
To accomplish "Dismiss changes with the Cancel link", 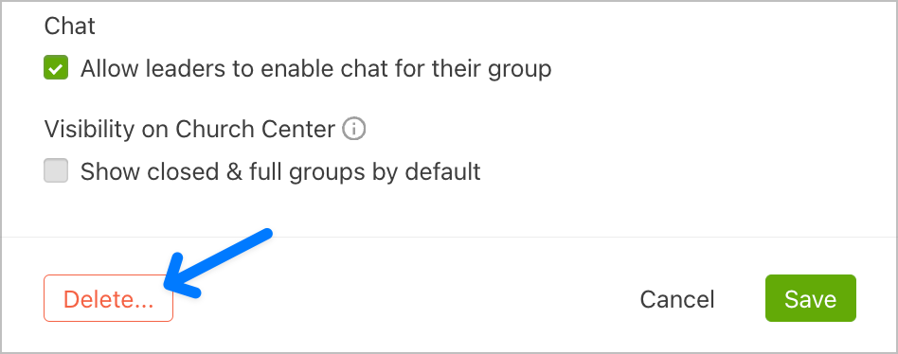I will 677,299.
